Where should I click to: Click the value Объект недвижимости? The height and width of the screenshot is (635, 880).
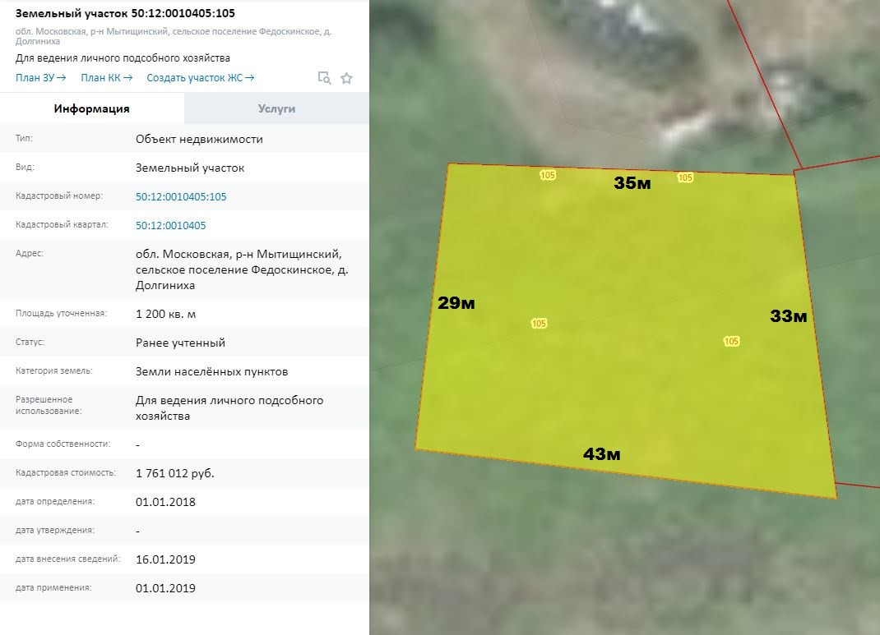(x=199, y=139)
